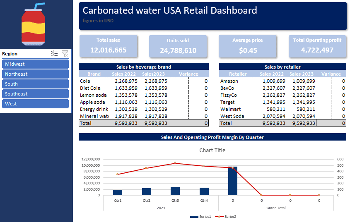Click the Region slicer title
Screen dimensions: 350x222
click(10, 54)
